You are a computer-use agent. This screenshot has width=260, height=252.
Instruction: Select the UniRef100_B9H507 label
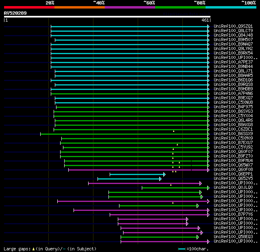[233, 40]
